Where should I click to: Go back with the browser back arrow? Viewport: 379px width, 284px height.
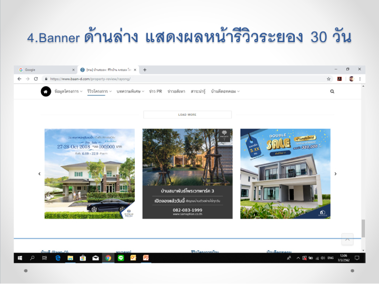tap(19, 79)
